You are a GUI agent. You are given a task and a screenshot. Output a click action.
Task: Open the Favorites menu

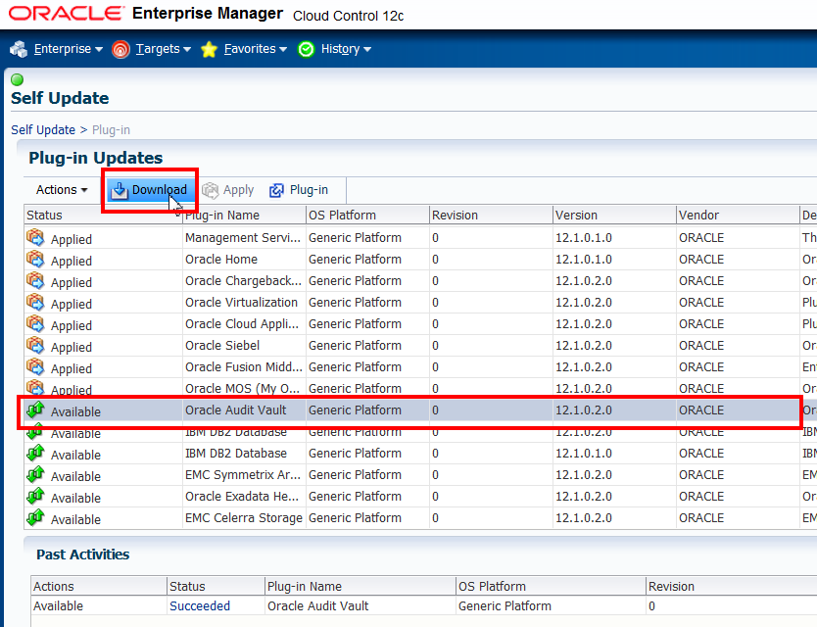point(256,49)
